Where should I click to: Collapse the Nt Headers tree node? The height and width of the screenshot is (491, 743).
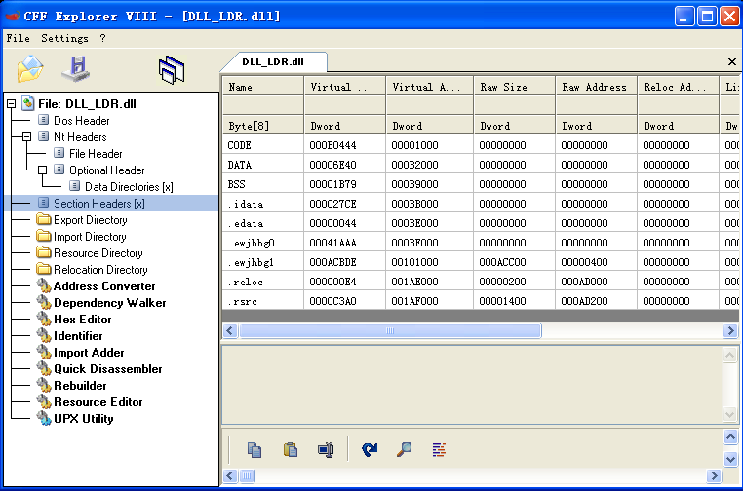click(x=27, y=136)
